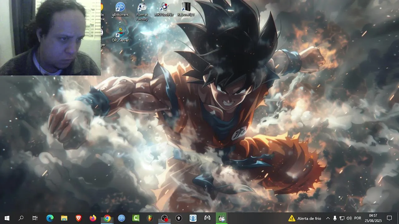This screenshot has width=399, height=224.
Task: Open the network status tray icon
Action: point(342,218)
